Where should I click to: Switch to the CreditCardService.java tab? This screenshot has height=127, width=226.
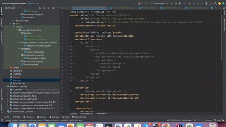197,8
